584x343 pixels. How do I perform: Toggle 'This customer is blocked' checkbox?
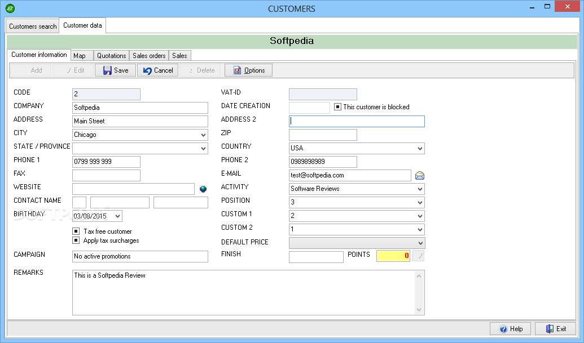pos(337,106)
